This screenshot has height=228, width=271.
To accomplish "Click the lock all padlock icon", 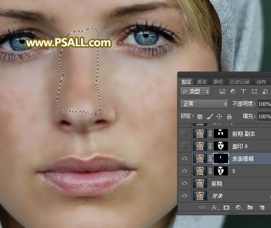I will pyautogui.click(x=229, y=116).
